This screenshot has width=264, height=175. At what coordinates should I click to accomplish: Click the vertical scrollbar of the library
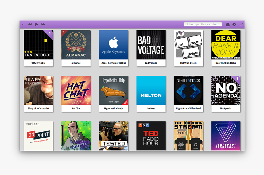[244, 70]
